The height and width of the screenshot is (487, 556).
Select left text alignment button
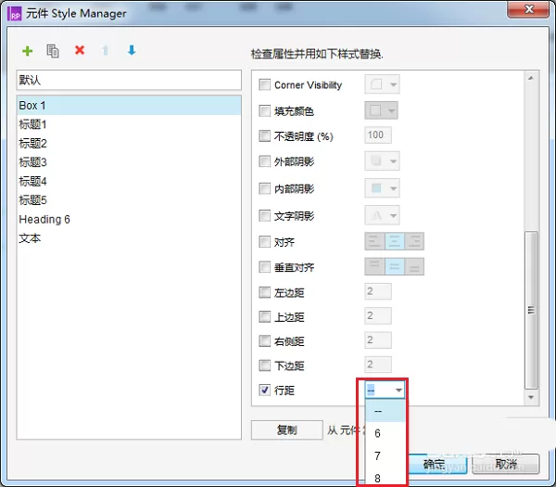[x=374, y=242]
